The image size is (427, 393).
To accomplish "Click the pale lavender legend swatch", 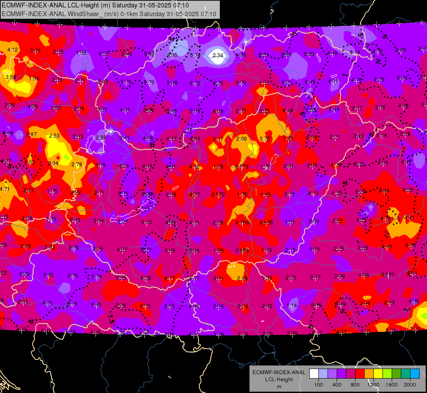I will 323,374.
